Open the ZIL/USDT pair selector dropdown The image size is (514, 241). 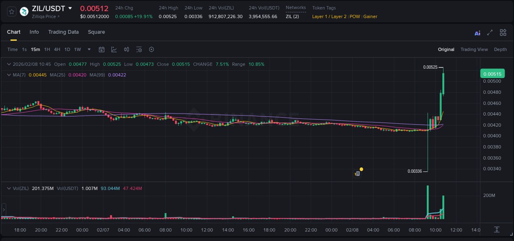(70, 8)
